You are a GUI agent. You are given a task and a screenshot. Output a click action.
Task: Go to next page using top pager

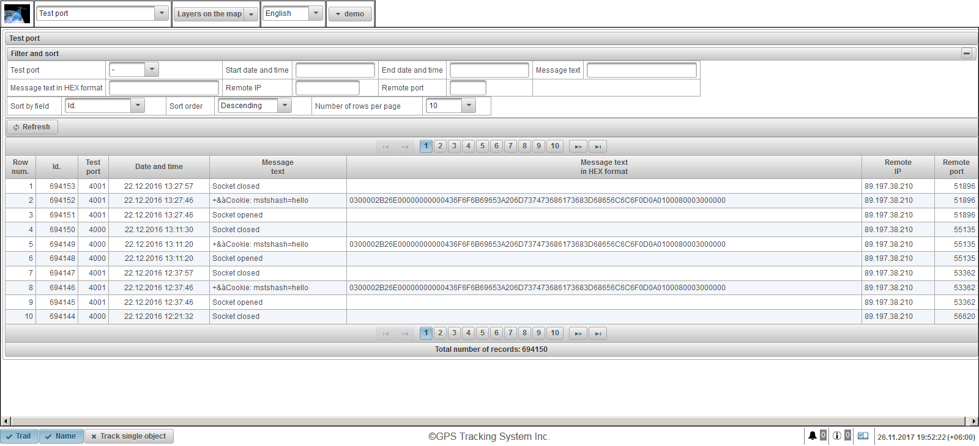pyautogui.click(x=578, y=146)
